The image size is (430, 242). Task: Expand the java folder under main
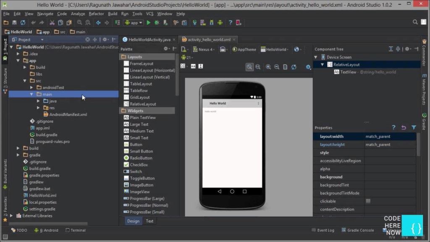38,101
